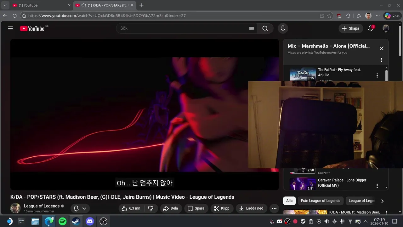Viewport: 403px width, 227px height.
Task: Open the browser extensions puzzle icon
Action: pos(348,16)
